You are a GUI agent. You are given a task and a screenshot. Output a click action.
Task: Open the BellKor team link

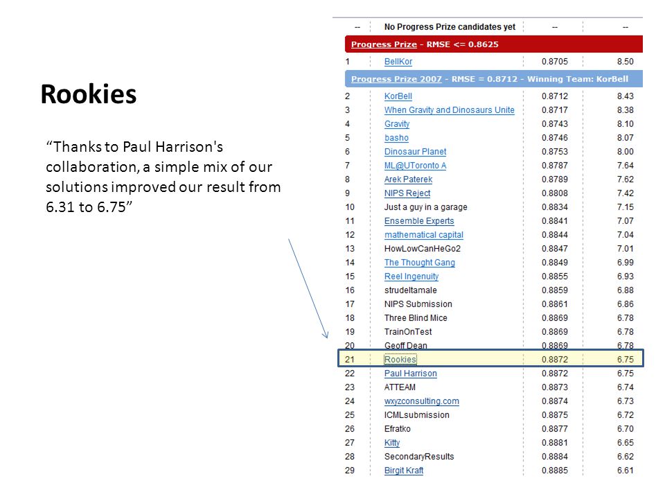point(398,62)
